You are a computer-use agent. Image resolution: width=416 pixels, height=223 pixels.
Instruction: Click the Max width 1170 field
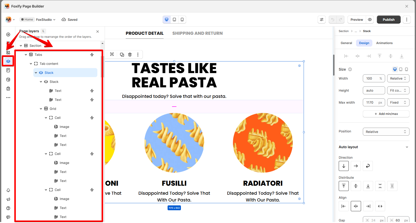coord(374,102)
